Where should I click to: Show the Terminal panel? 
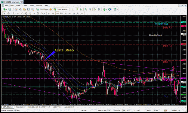coord(28,9)
